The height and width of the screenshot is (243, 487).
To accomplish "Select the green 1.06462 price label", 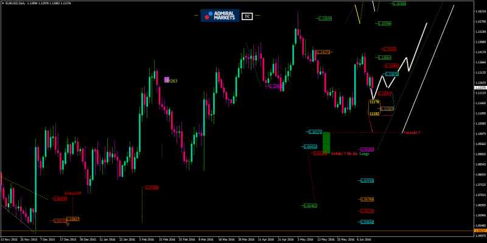I will [x=310, y=206].
